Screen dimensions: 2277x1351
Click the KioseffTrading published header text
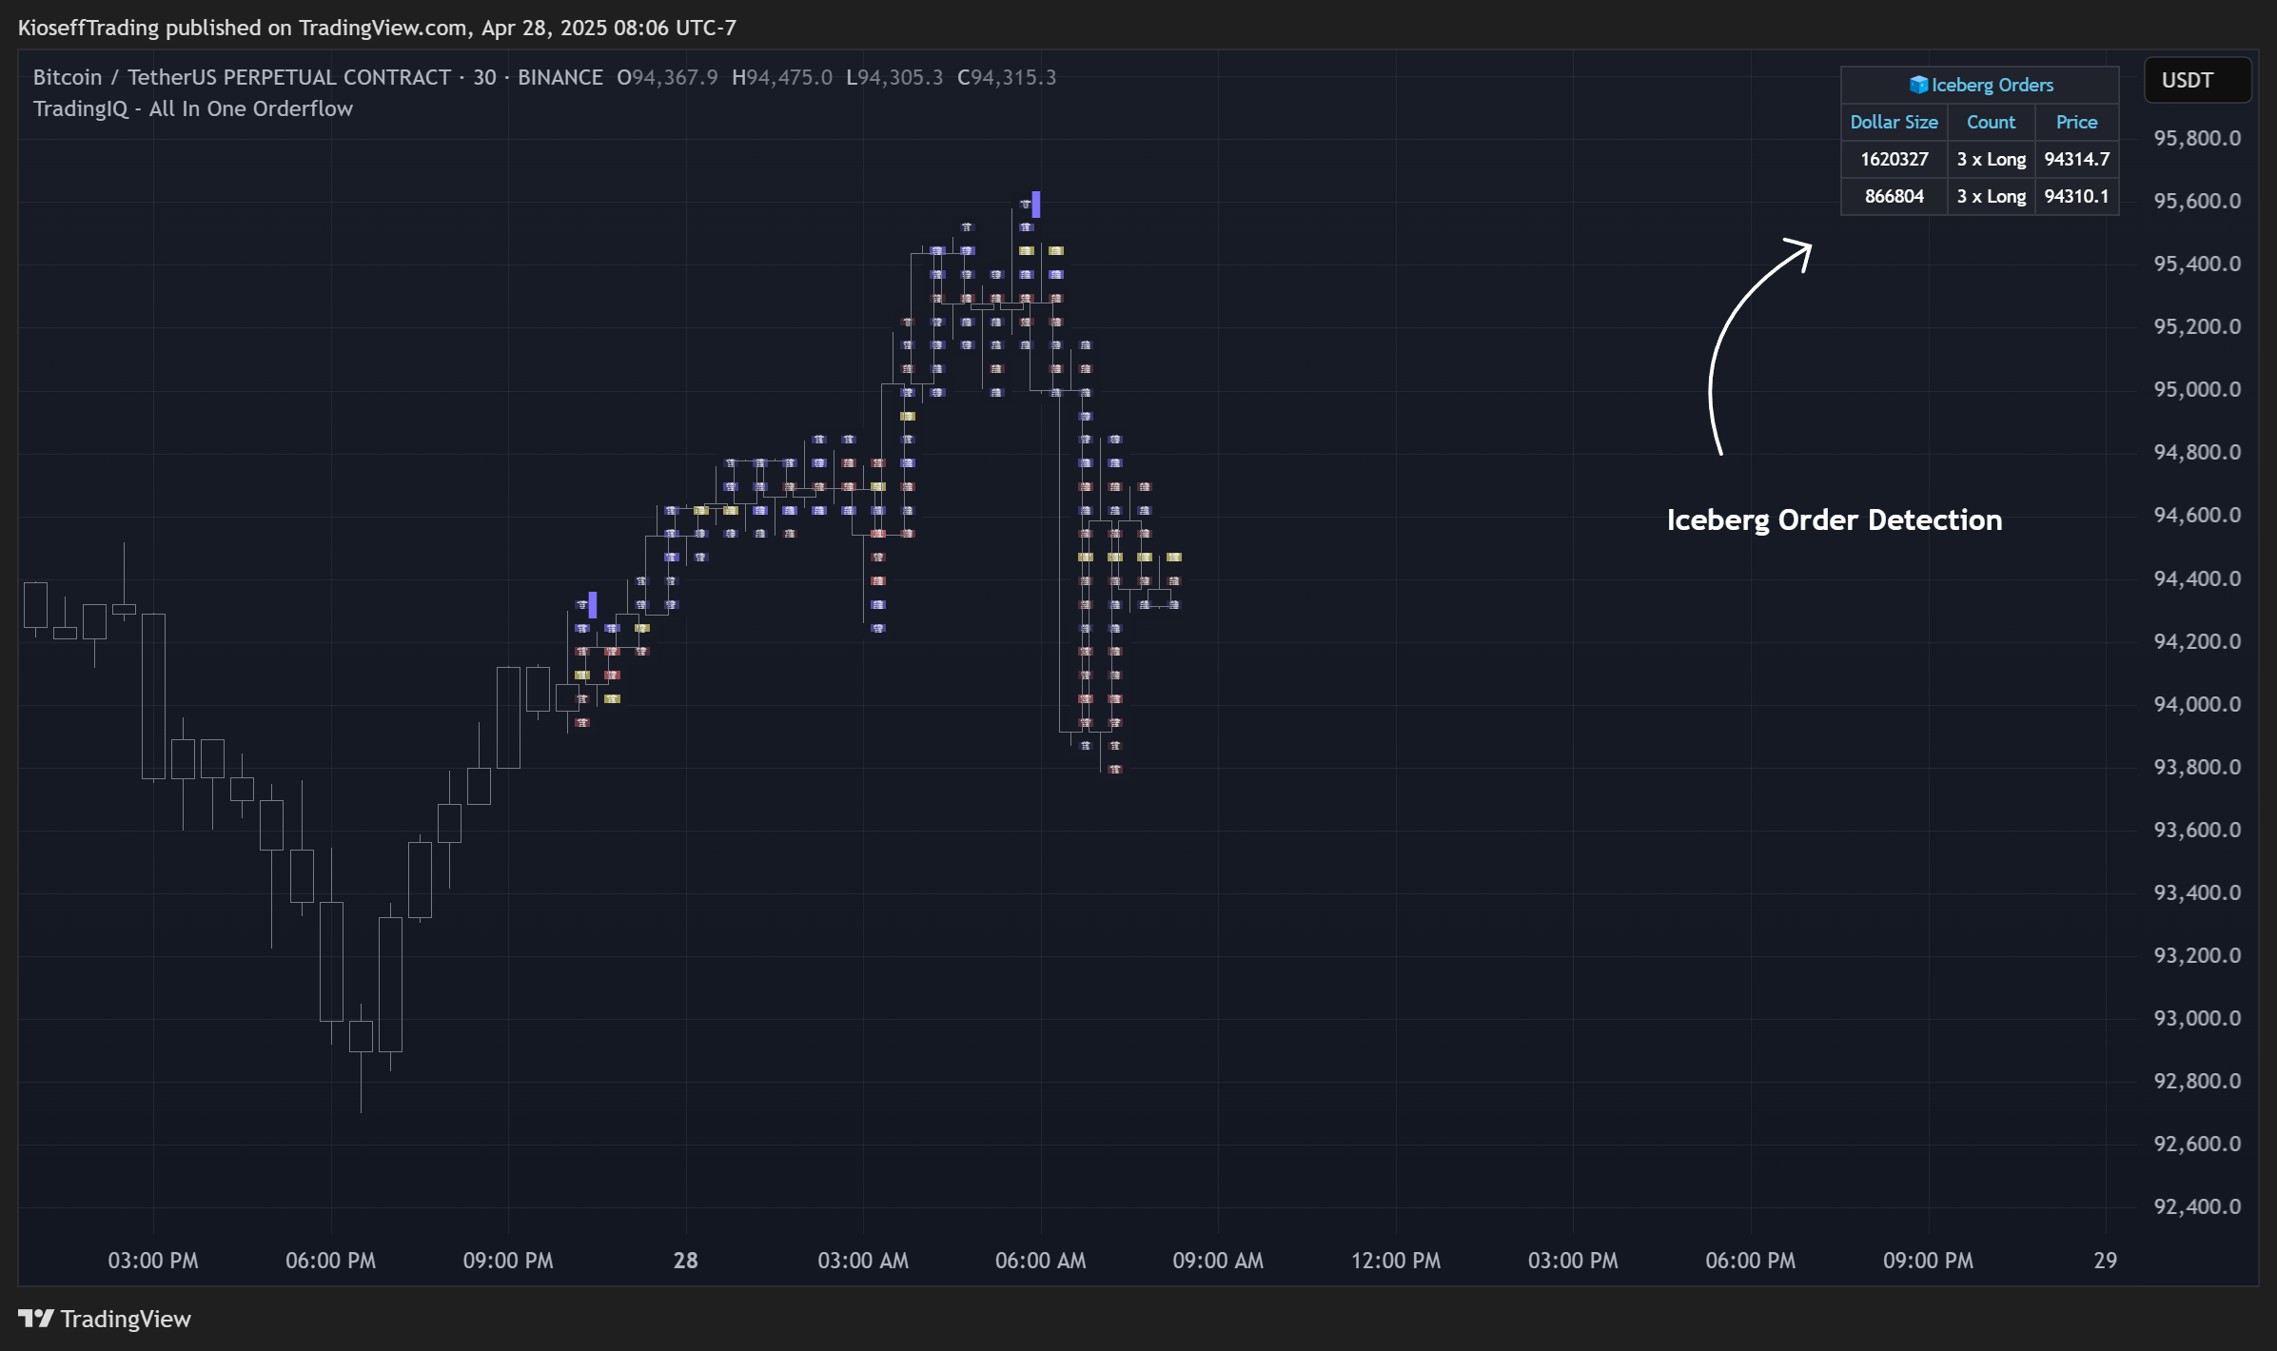pyautogui.click(x=377, y=28)
